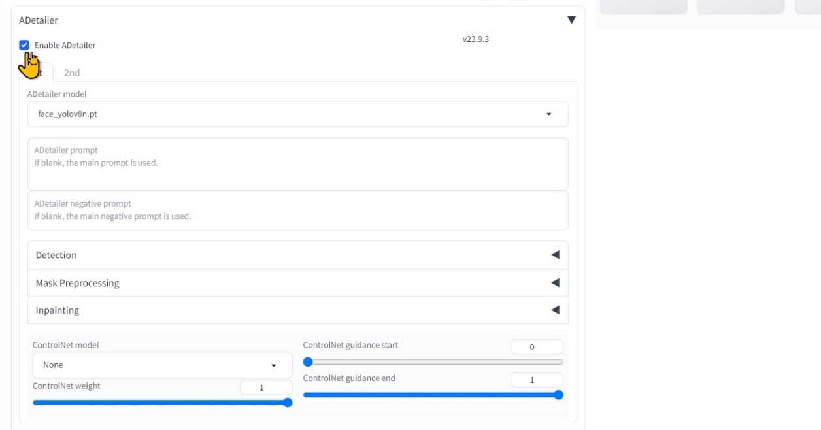Click the ControlNet model dropdown caret
Viewport: 821px width, 430px height.
point(274,365)
